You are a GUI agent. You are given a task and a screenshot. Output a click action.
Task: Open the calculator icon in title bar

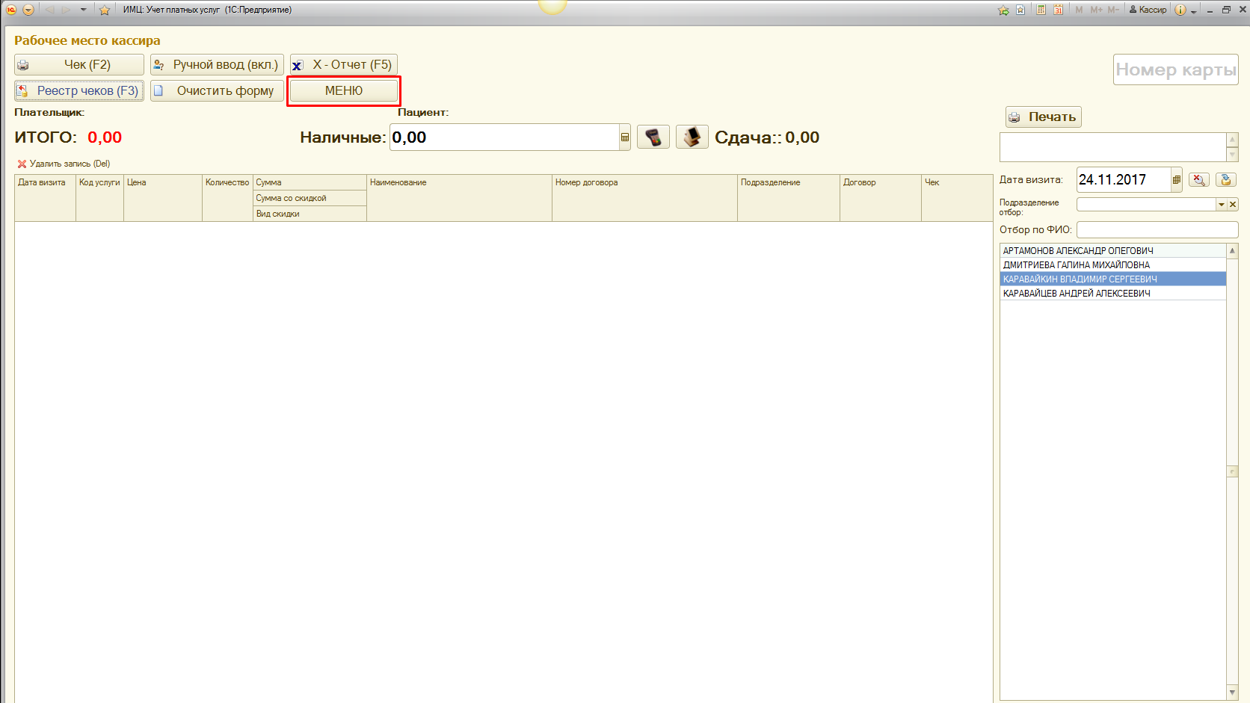pos(1041,10)
